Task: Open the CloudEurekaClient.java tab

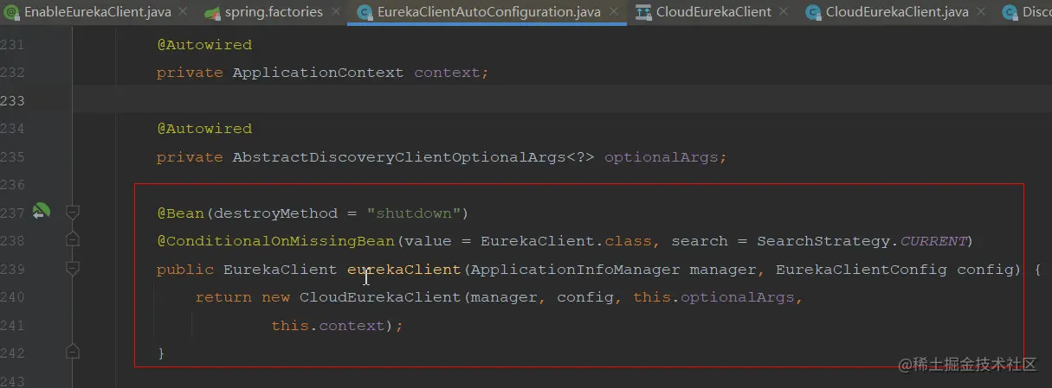Action: tap(897, 12)
